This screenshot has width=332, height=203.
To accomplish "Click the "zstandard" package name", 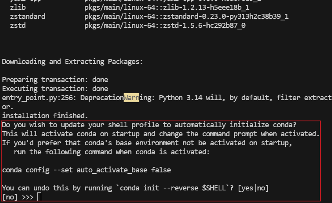I will pyautogui.click(x=27, y=16).
